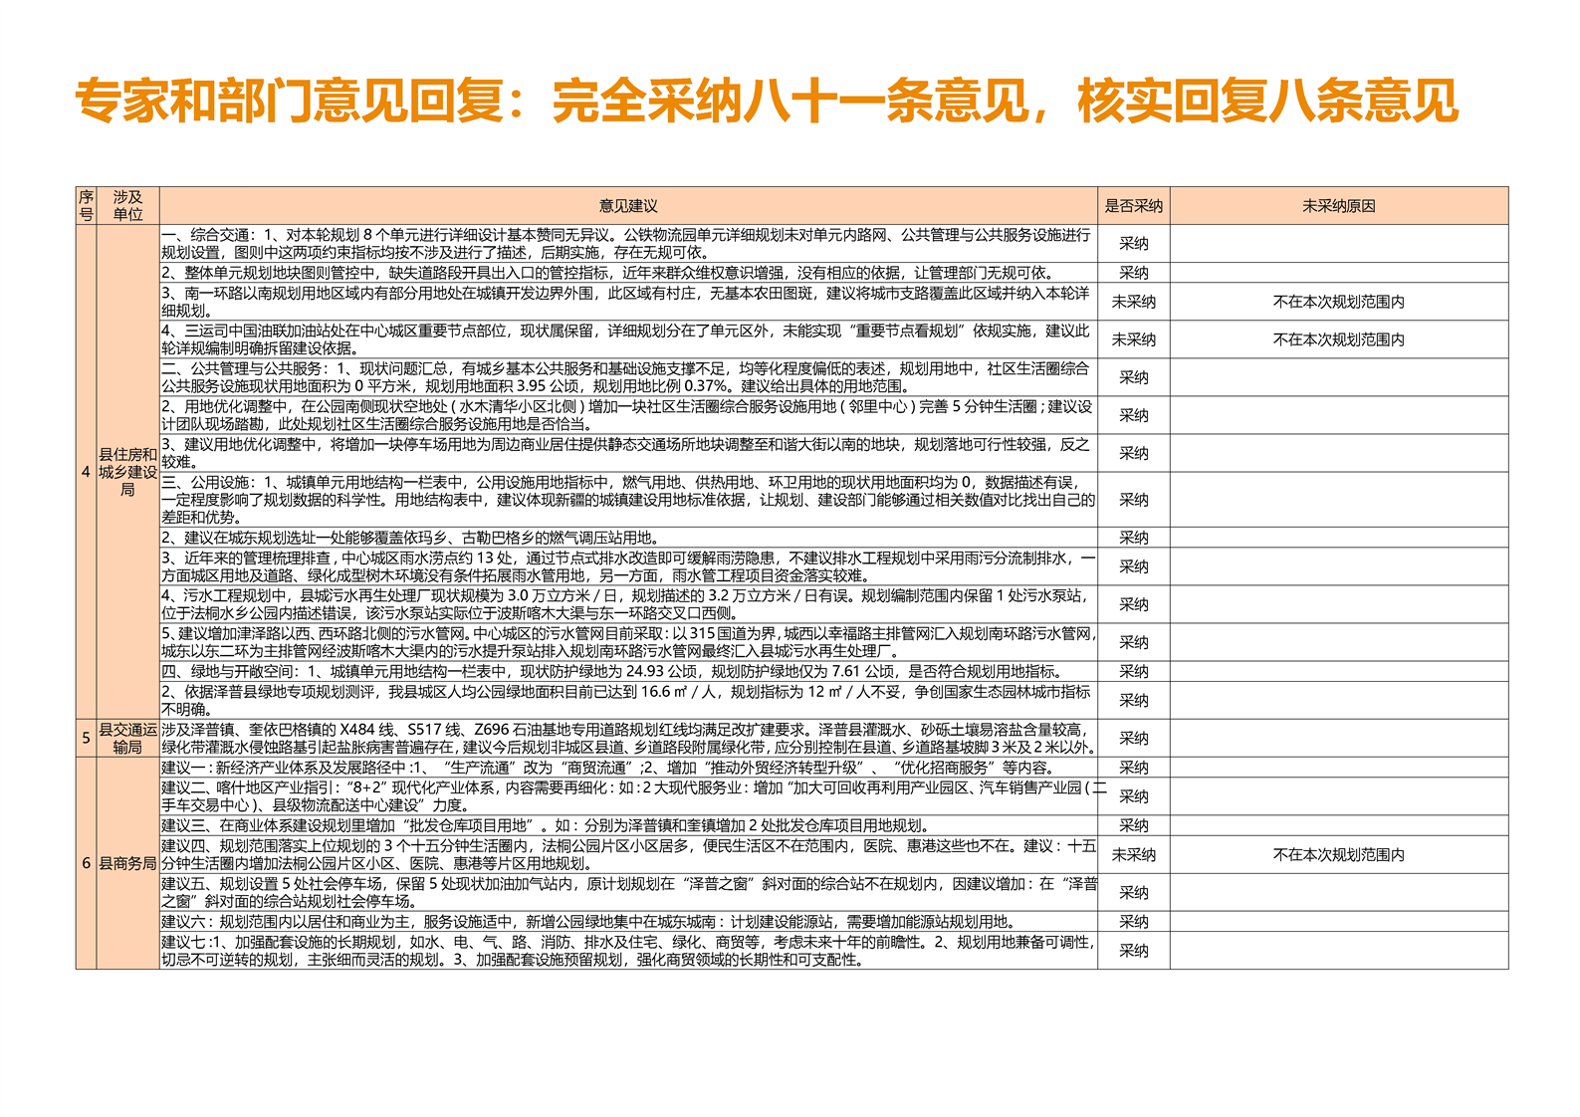This screenshot has height=1117, width=1580.
Task: Select the 涉及单位 column header
Action: point(127,206)
